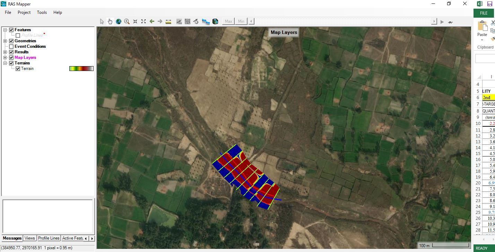This screenshot has width=495, height=252.
Task: Activate the pan hand tool
Action: (110, 21)
